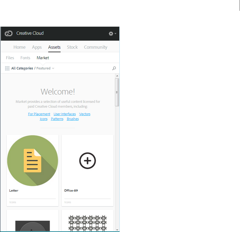The image size is (240, 232).
Task: Click the search magnifier icon
Action: pos(114,68)
